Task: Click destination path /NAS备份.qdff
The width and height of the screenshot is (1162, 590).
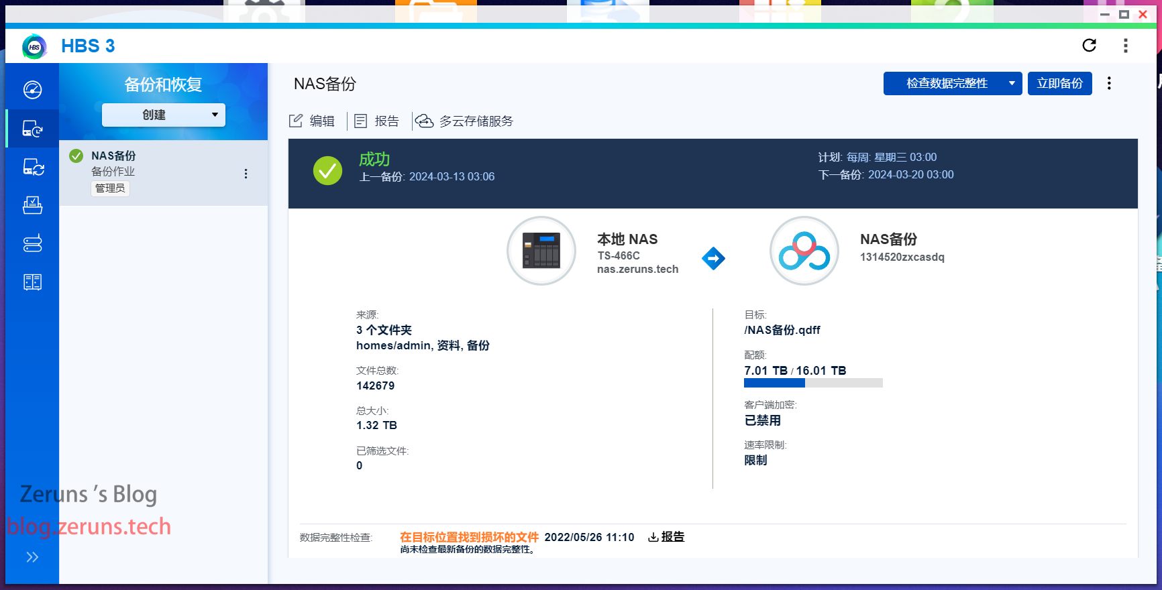Action: tap(782, 330)
